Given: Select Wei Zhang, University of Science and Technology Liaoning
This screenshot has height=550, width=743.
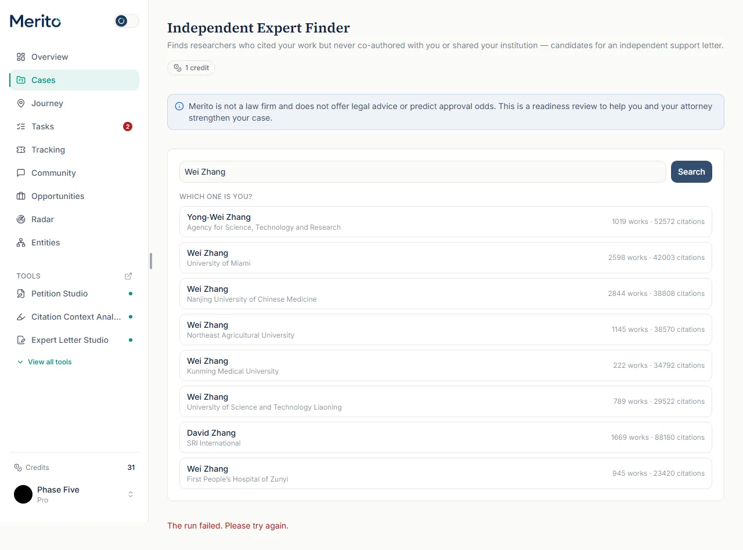Looking at the screenshot, I should click(x=446, y=401).
